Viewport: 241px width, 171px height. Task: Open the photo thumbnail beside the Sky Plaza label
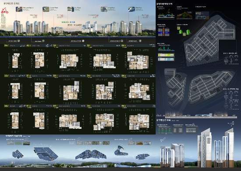[71, 9]
